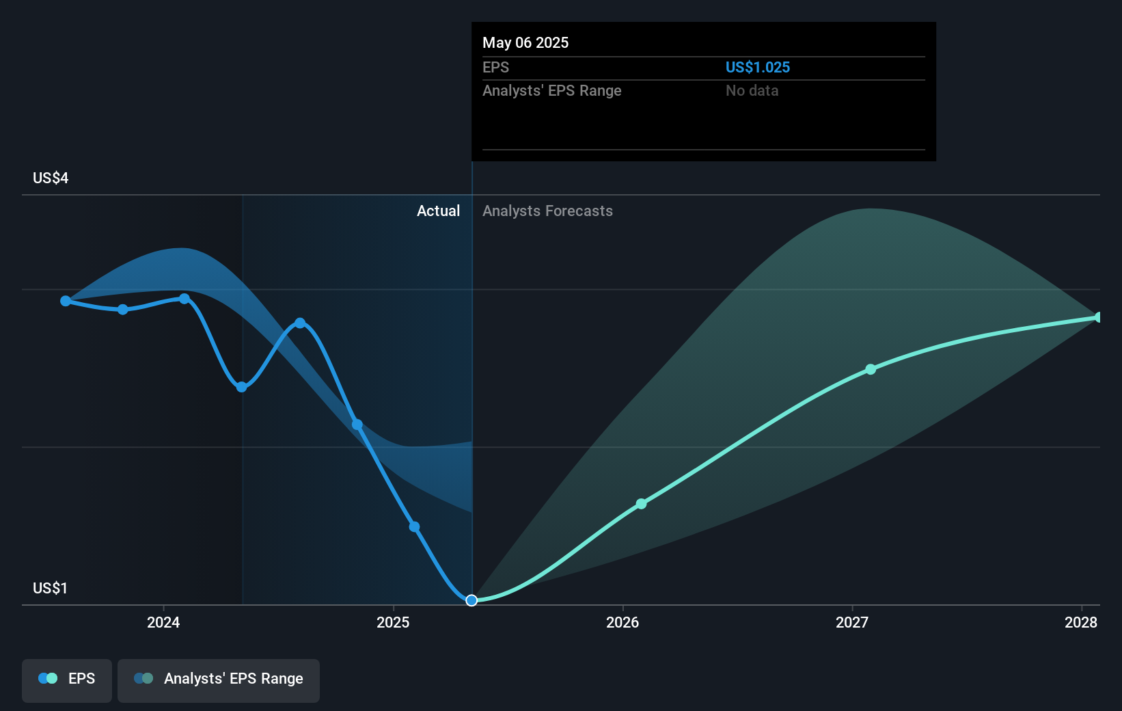Switch to the Actual section label
Viewport: 1122px width, 711px height.
(439, 211)
